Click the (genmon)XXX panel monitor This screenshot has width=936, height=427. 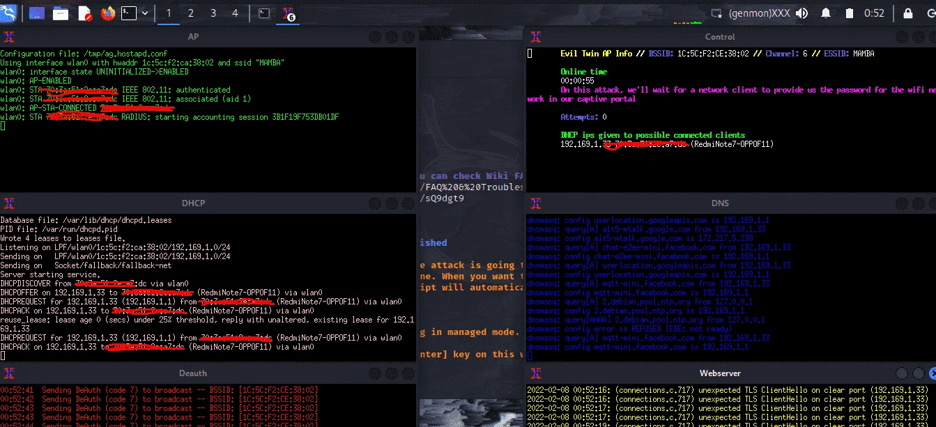pos(758,13)
